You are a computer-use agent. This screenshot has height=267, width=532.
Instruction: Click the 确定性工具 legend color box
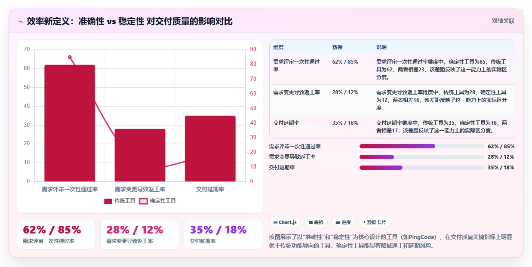pos(143,201)
